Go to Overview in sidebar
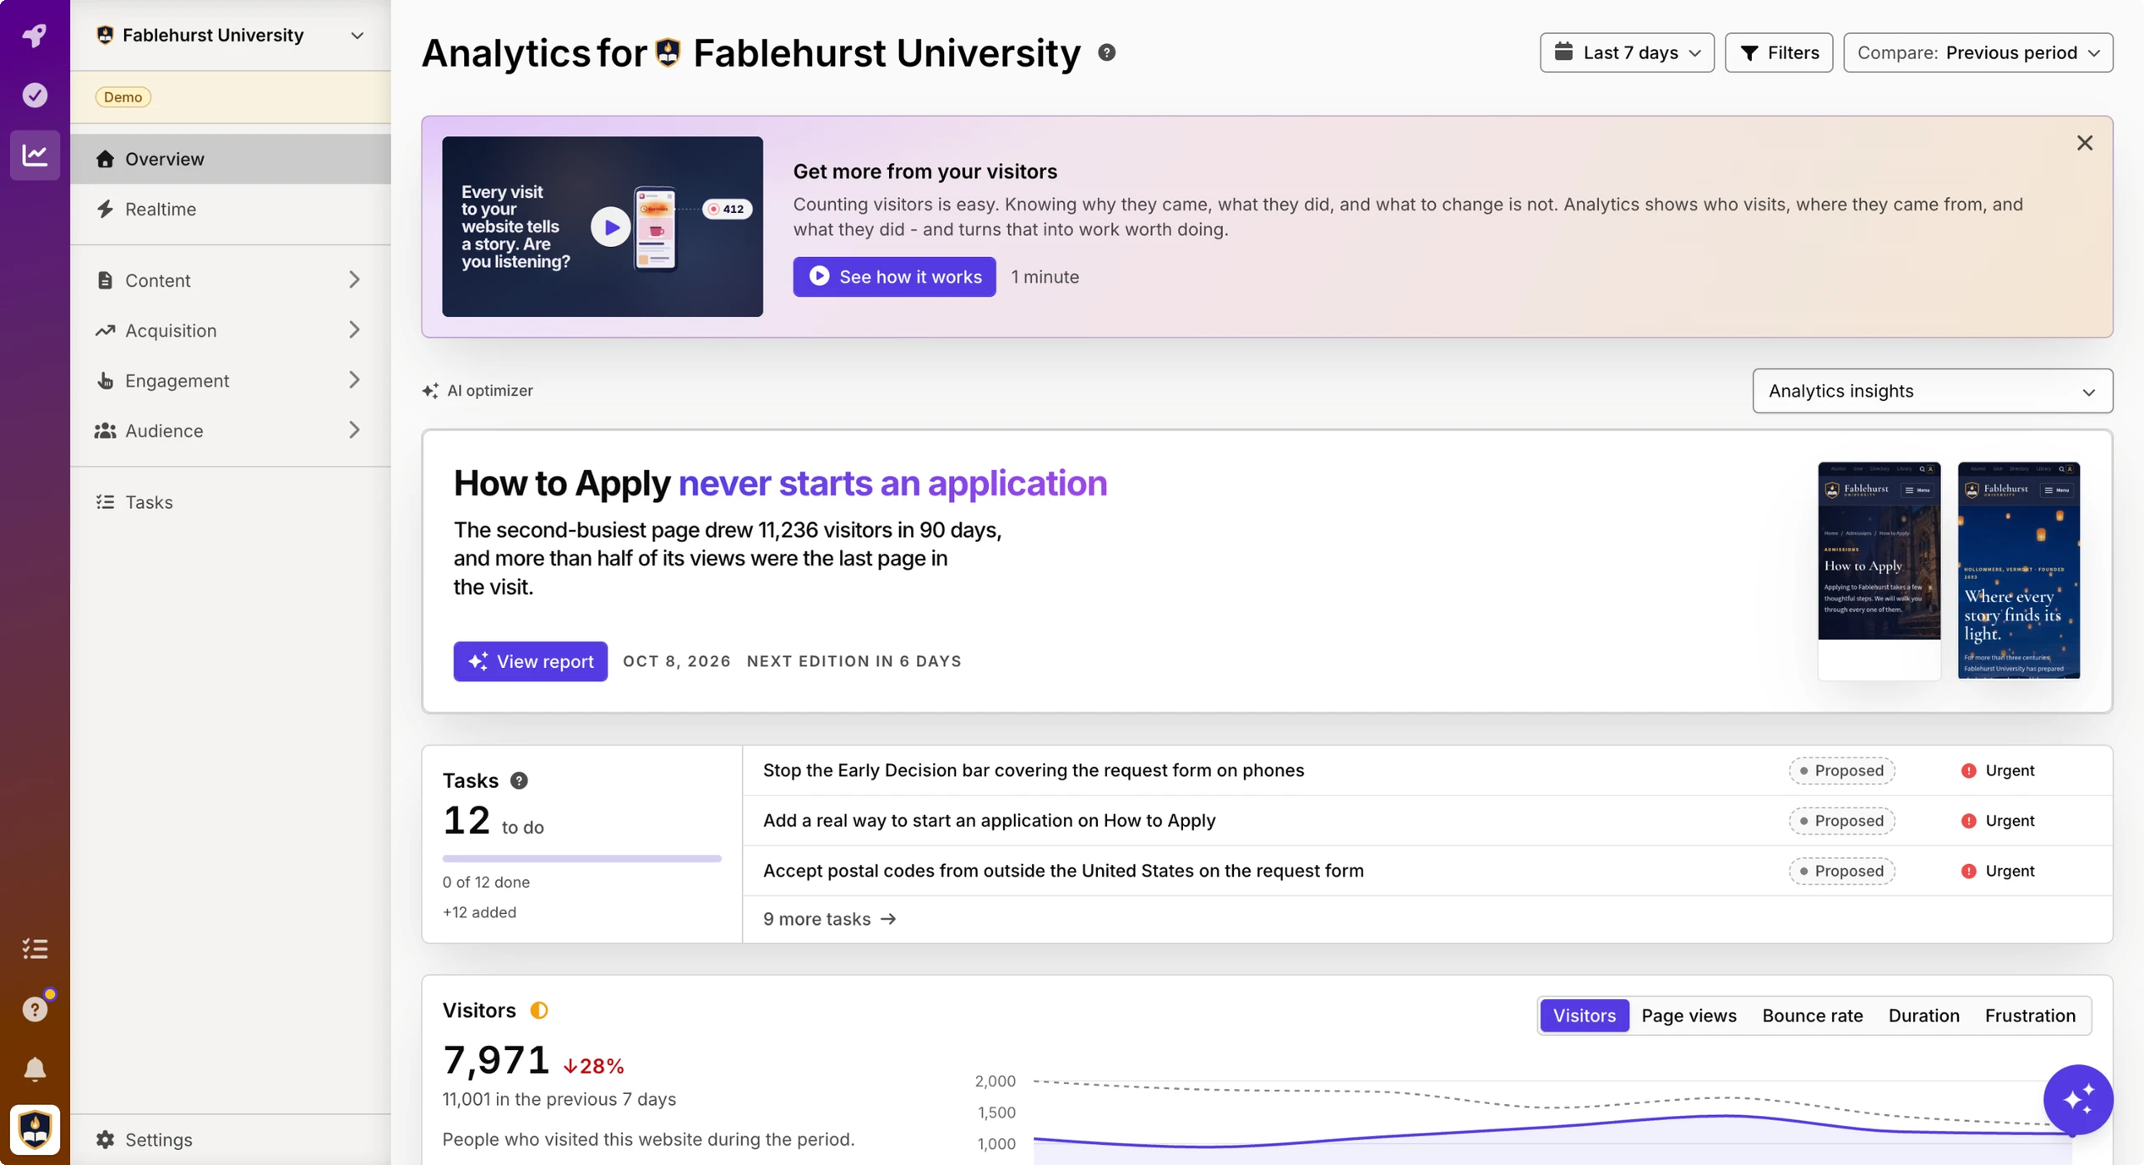 point(231,159)
